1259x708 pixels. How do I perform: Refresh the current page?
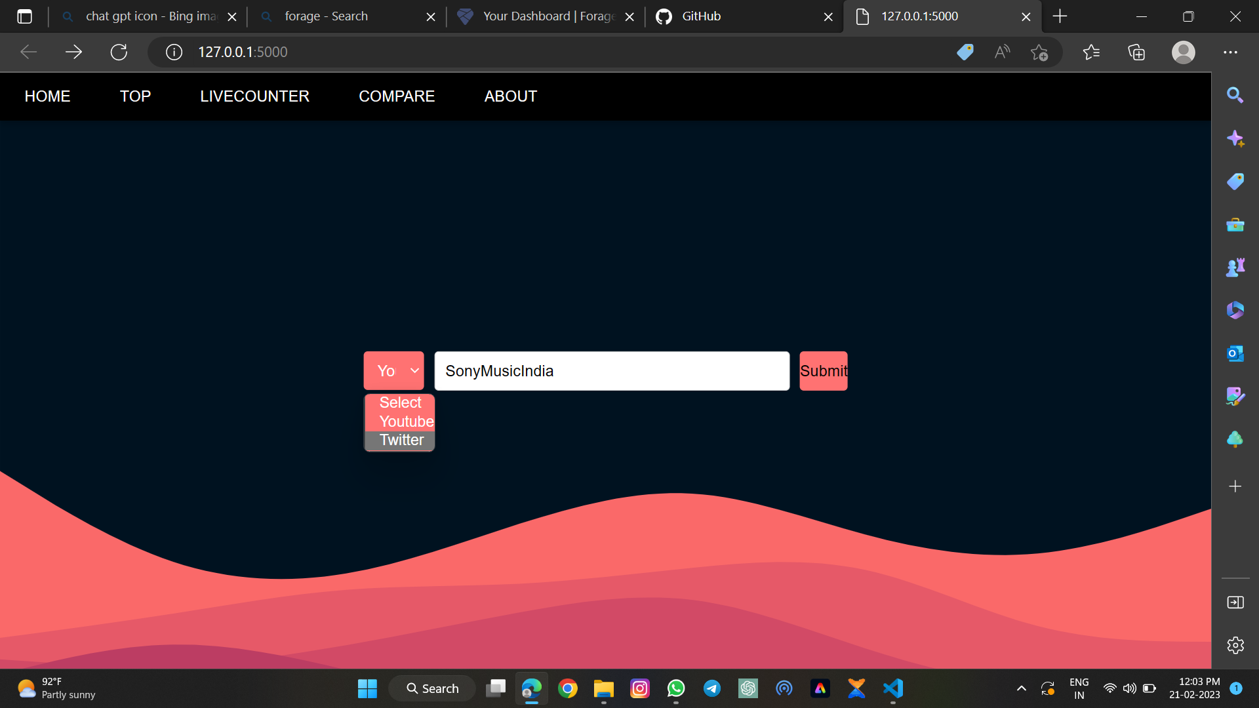[119, 52]
